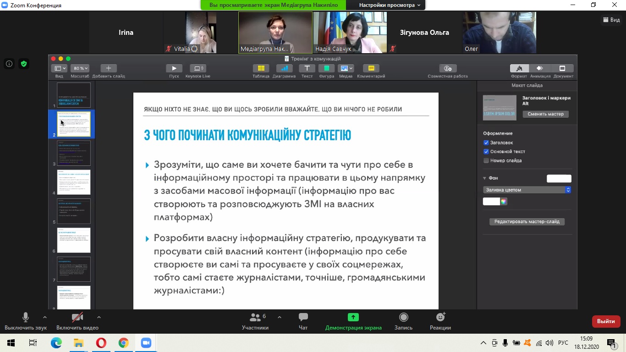Screen dimensions: 626x352
Task: Open the Participants panel
Action: (x=255, y=318)
